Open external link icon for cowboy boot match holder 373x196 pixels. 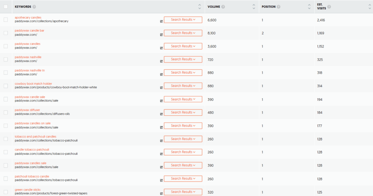coord(161,88)
